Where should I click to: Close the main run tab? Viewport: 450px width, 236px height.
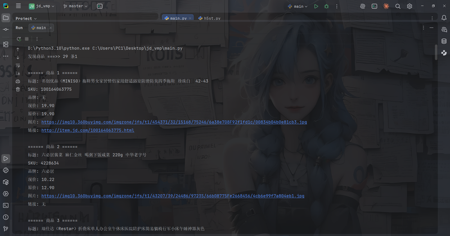click(x=51, y=28)
